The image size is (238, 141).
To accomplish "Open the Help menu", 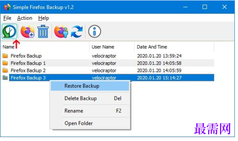I will tap(43, 18).
